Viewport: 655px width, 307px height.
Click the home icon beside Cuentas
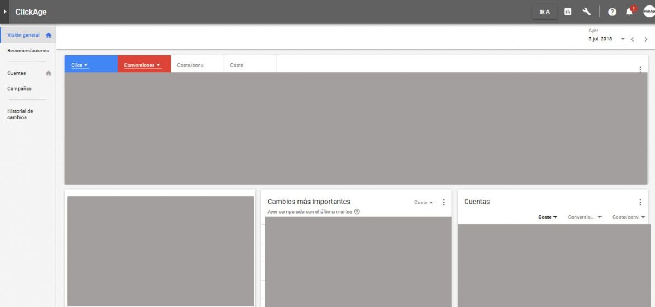49,73
